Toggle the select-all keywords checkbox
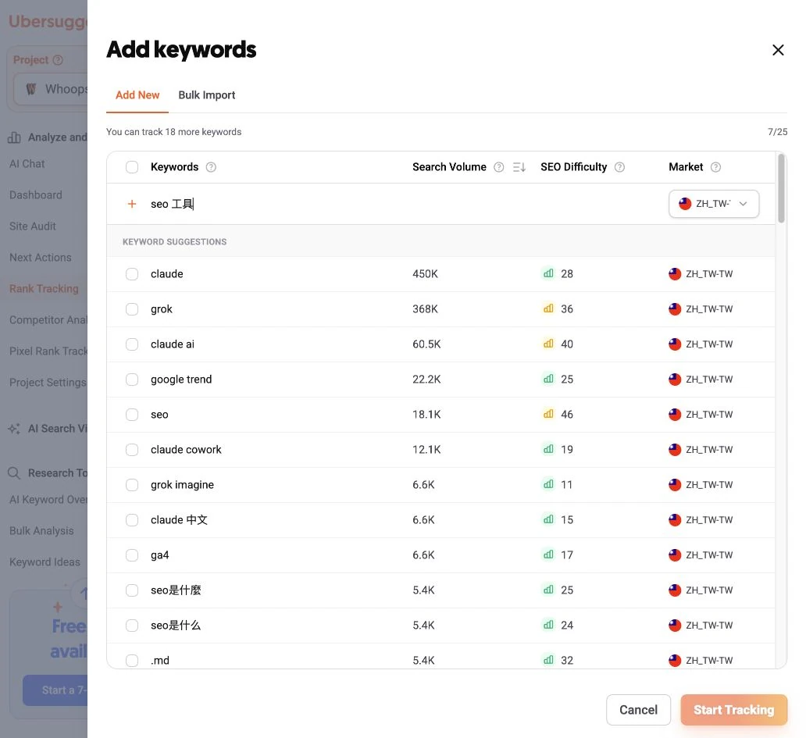The image size is (806, 738). pyautogui.click(x=132, y=167)
